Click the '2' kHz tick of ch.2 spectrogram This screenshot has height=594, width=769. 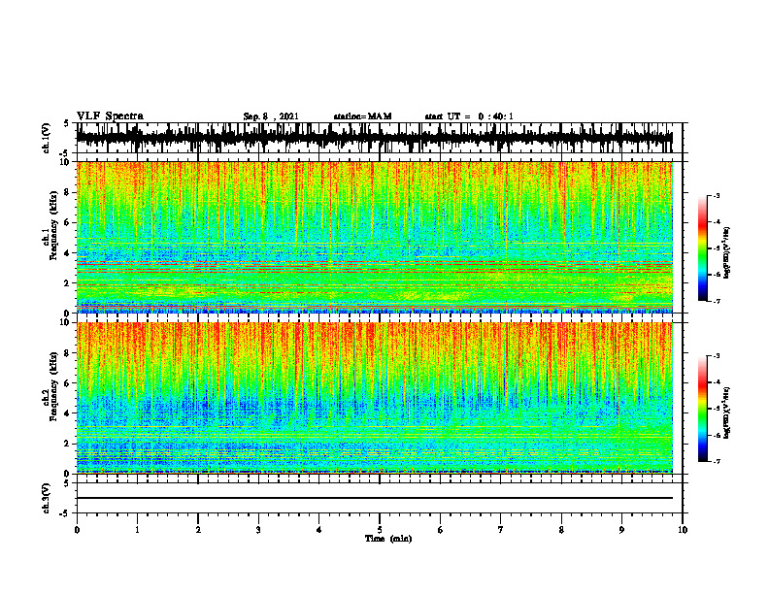tap(67, 444)
